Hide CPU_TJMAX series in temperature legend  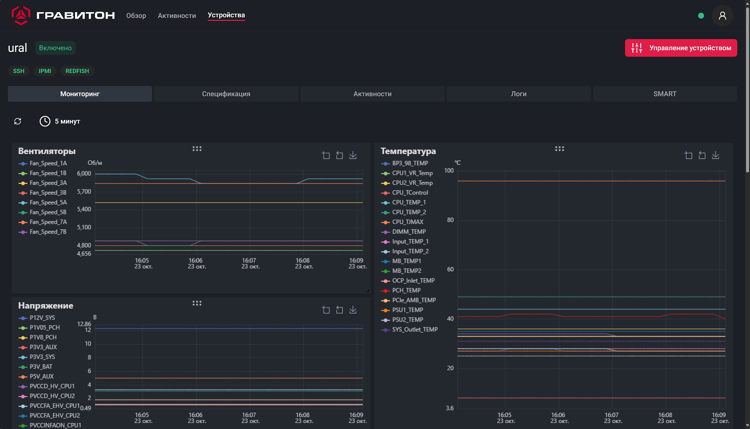tap(407, 222)
